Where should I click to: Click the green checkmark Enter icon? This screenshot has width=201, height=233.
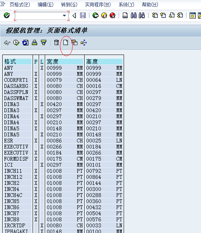7,15
